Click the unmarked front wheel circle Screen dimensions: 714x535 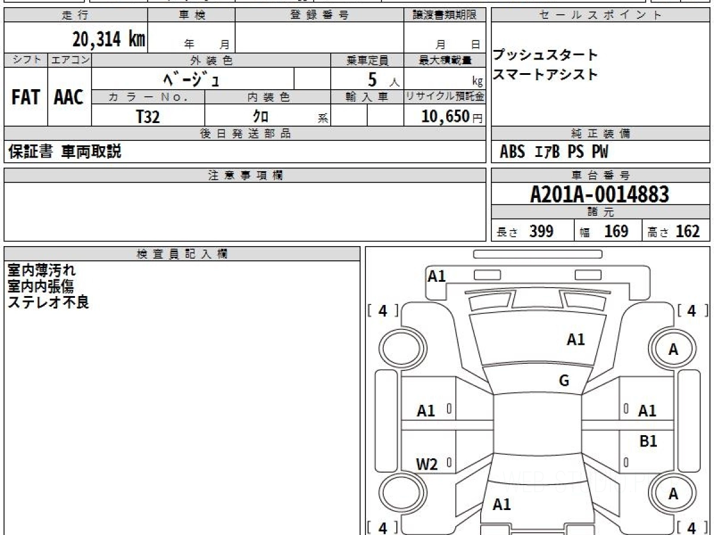(x=402, y=349)
